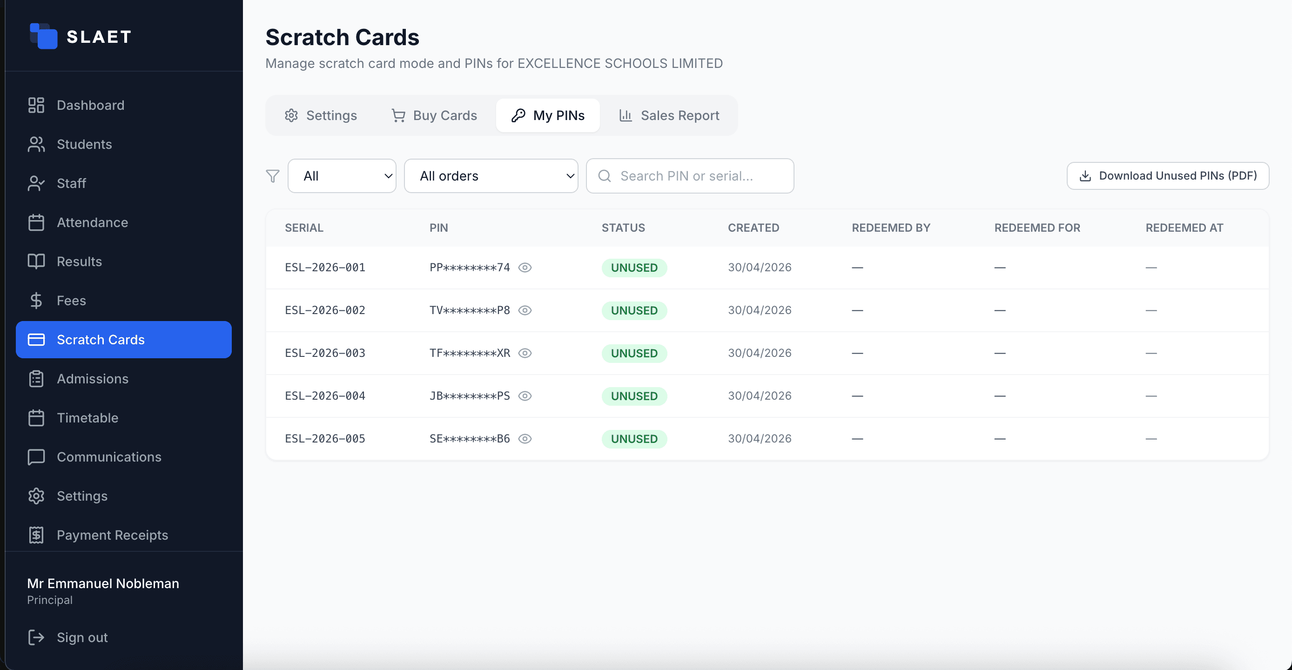The width and height of the screenshot is (1292, 670).
Task: Reveal PIN for ESL-2026-002
Action: tap(525, 310)
